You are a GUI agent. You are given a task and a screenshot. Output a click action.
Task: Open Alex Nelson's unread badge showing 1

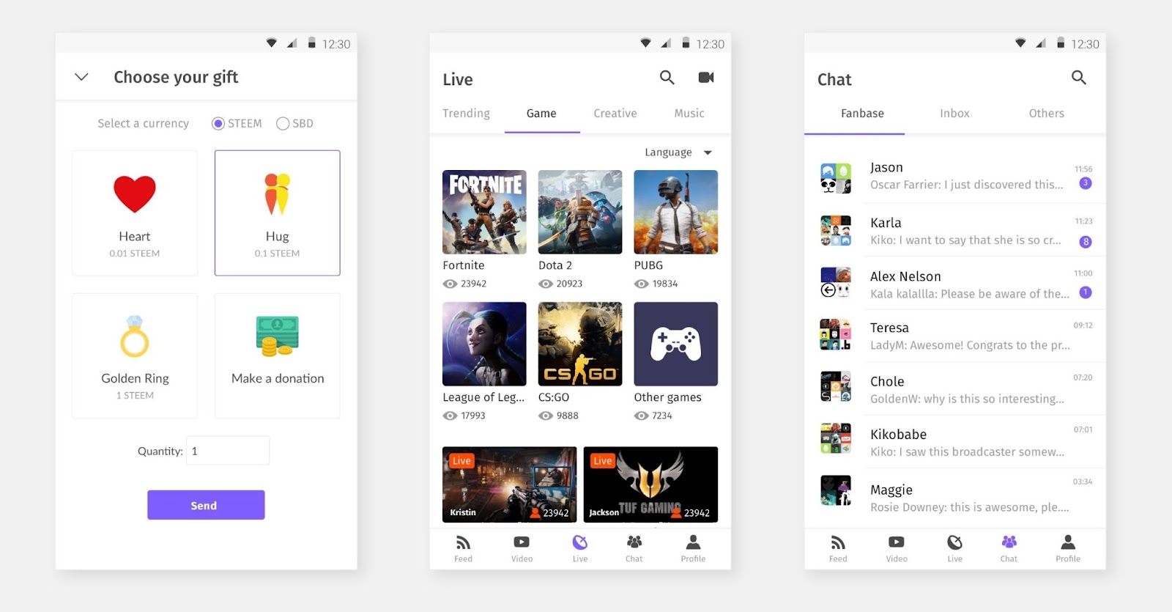point(1086,292)
